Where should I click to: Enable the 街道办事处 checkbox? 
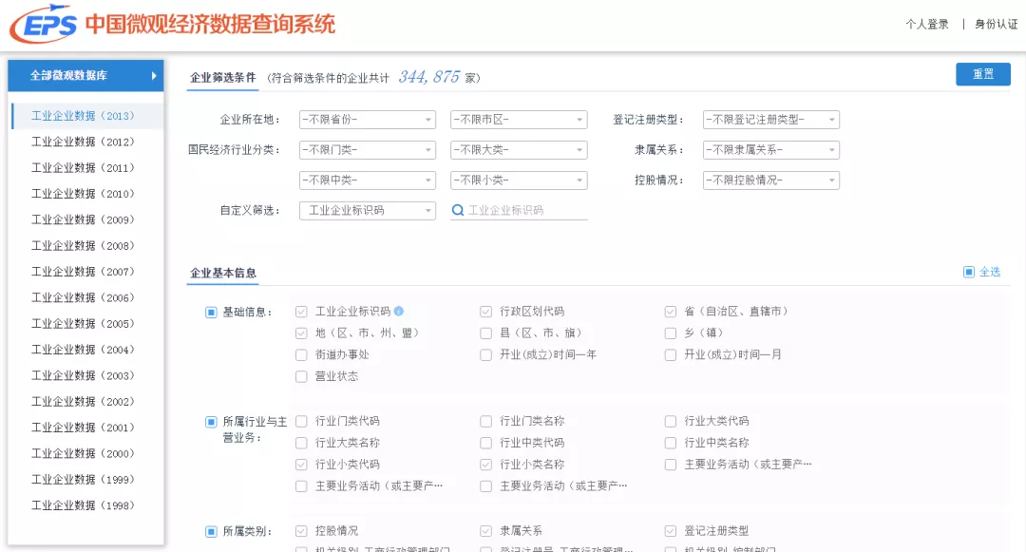301,354
